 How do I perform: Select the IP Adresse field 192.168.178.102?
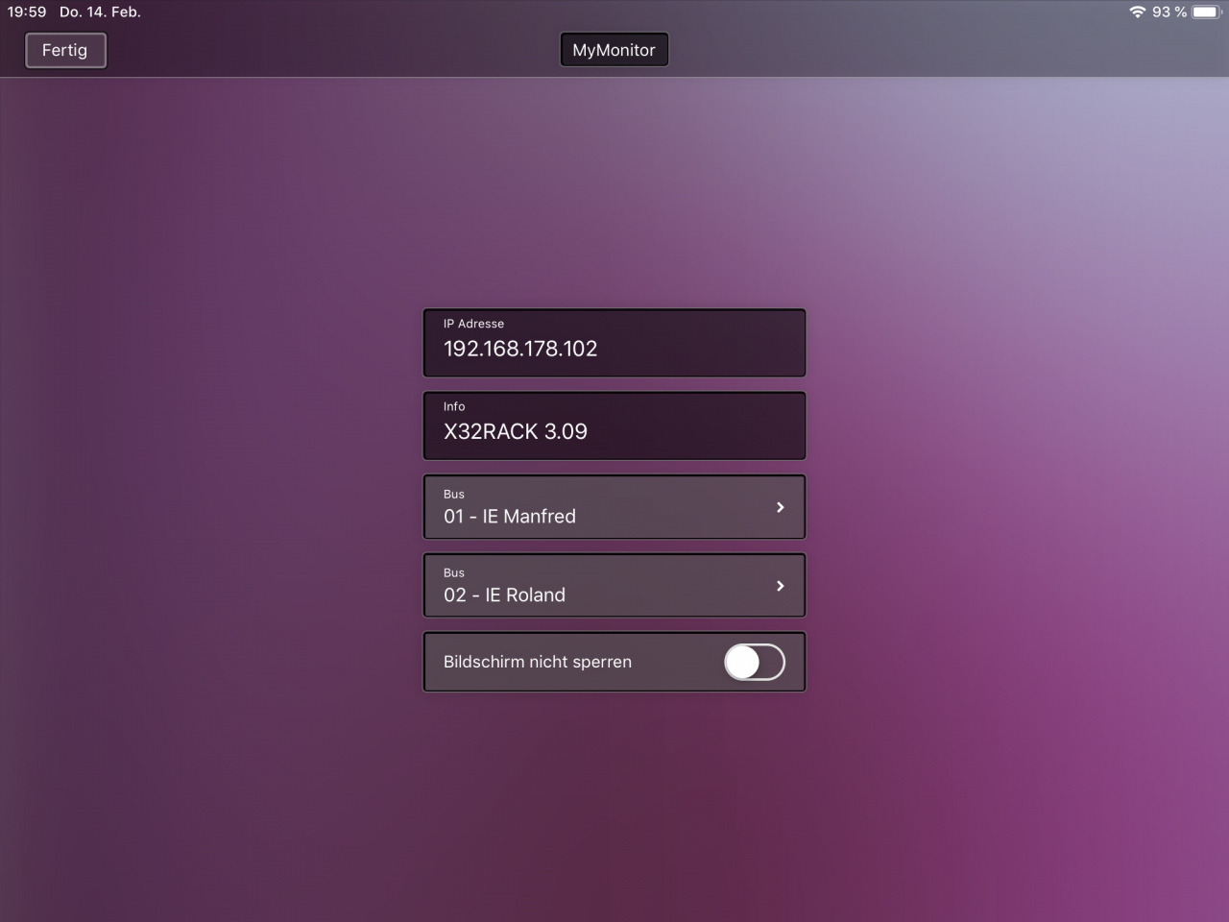[x=614, y=343]
